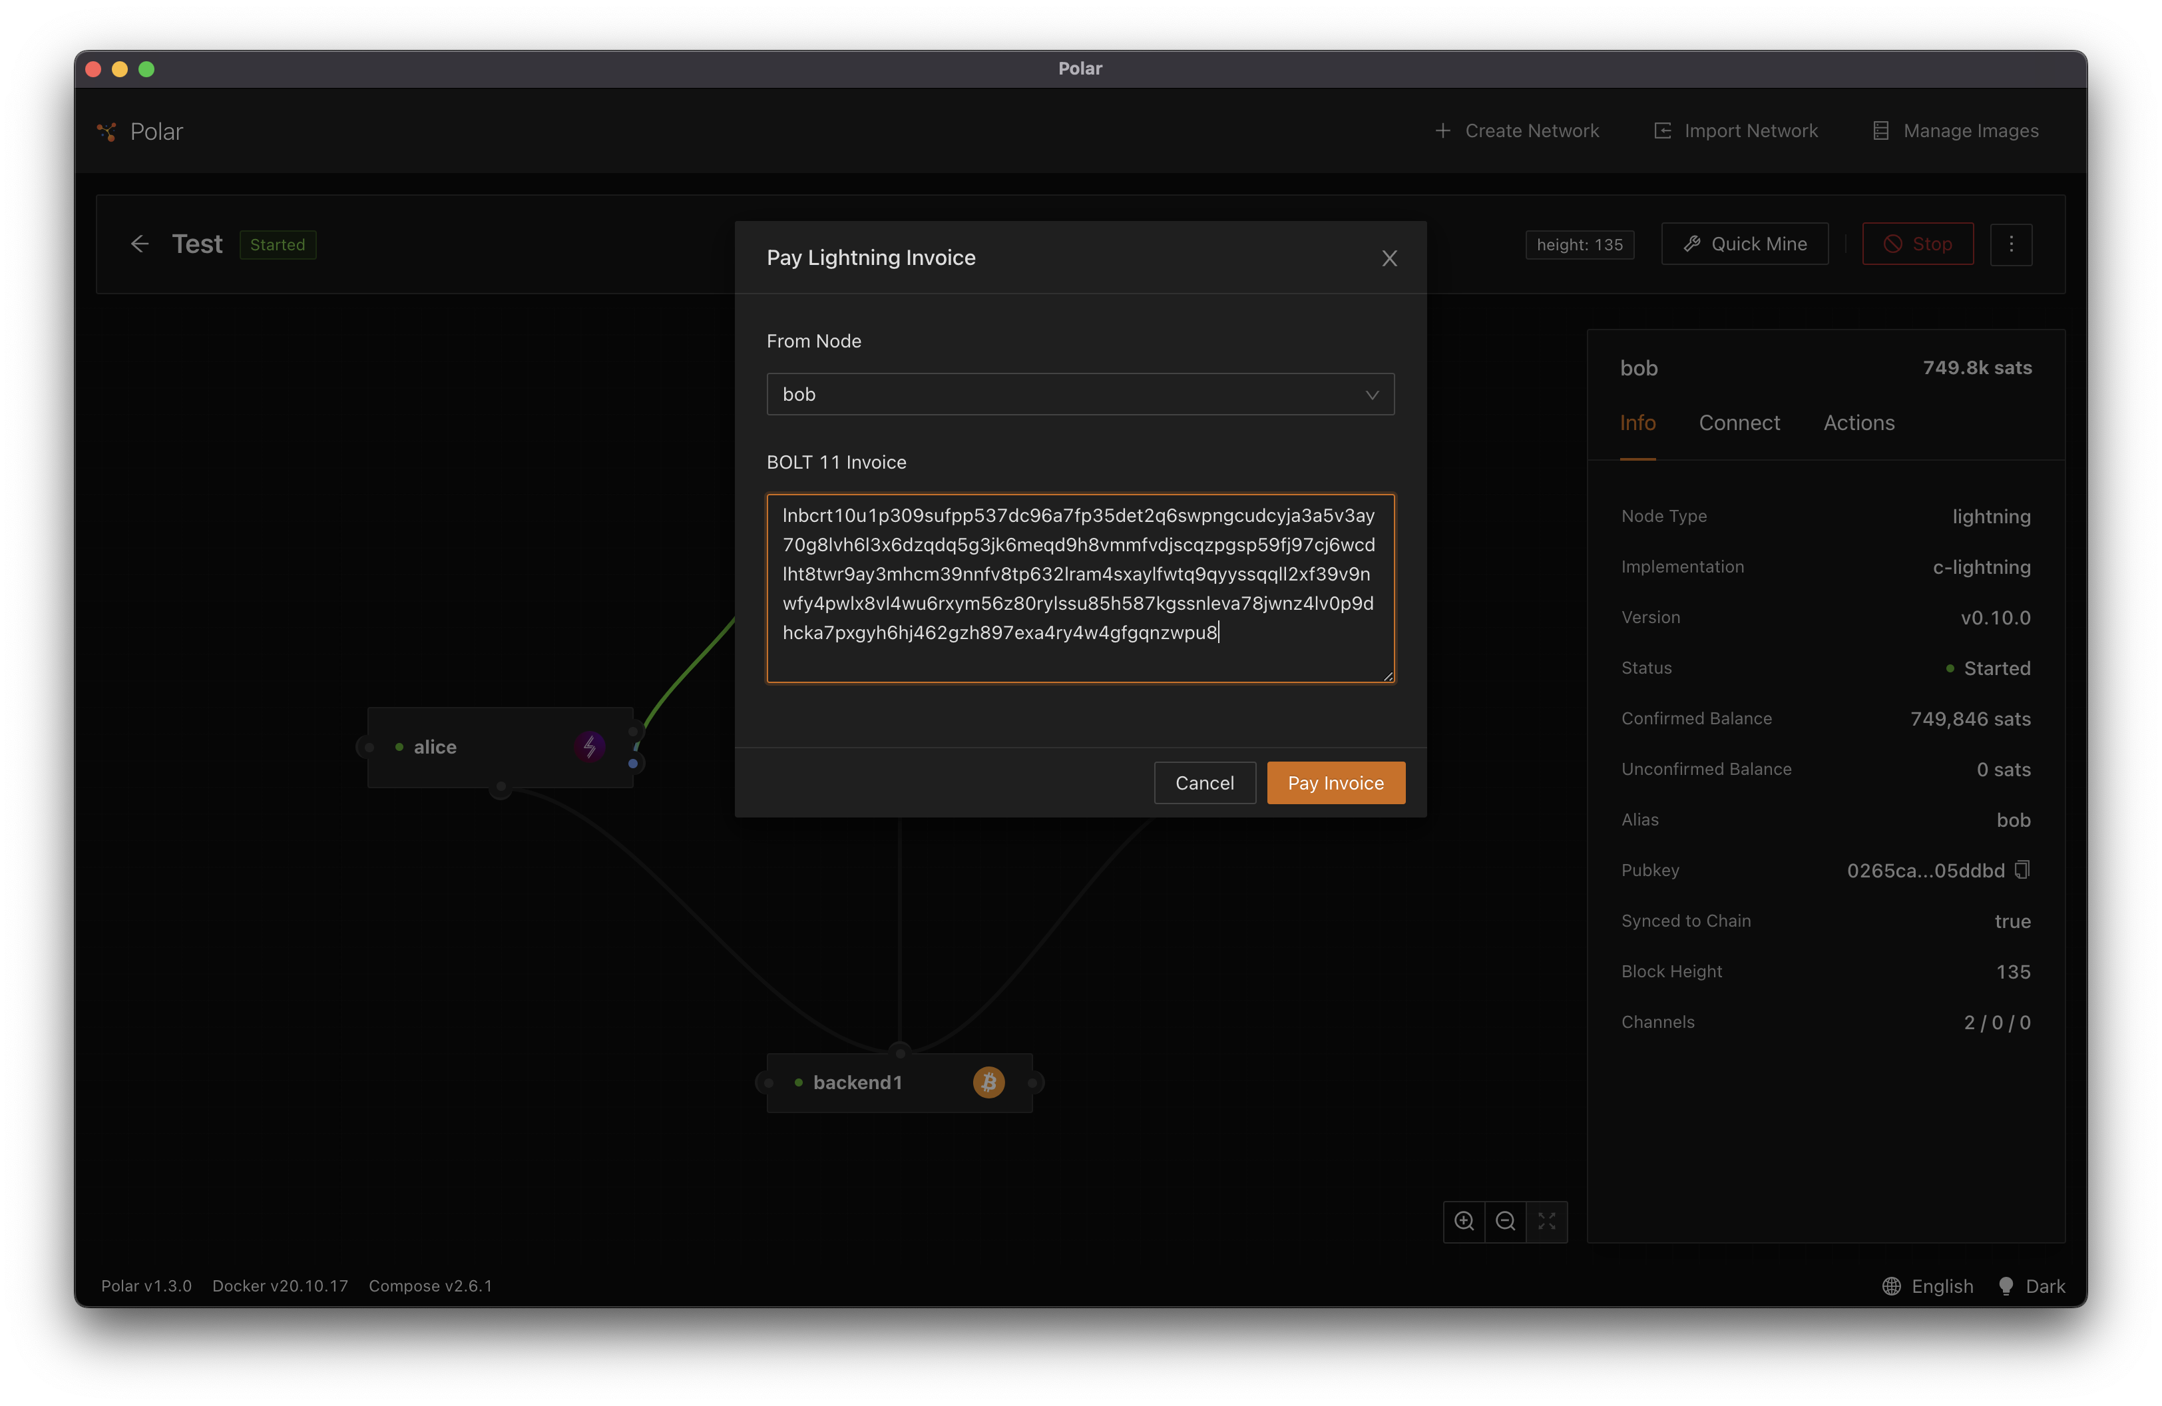Toggle the Started status indicator
Viewport: 2162px width, 1406px height.
coord(278,244)
